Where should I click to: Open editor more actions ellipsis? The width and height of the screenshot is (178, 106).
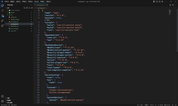point(176,5)
